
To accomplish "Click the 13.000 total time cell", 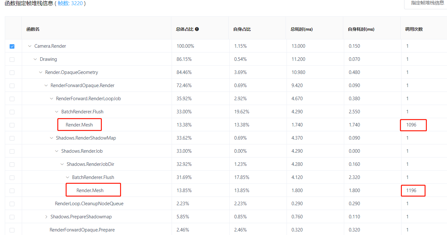I will [x=298, y=46].
